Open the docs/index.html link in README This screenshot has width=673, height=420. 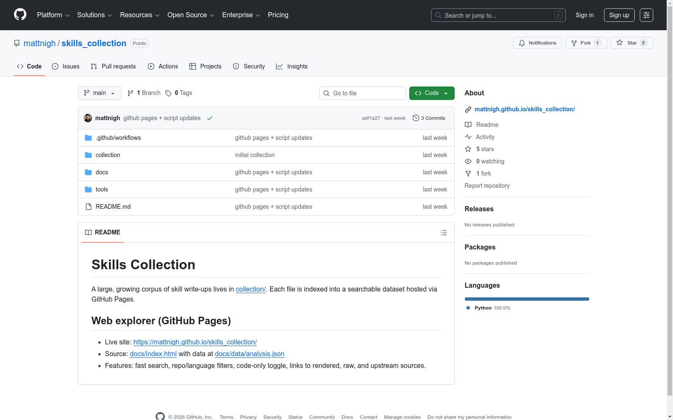click(153, 354)
